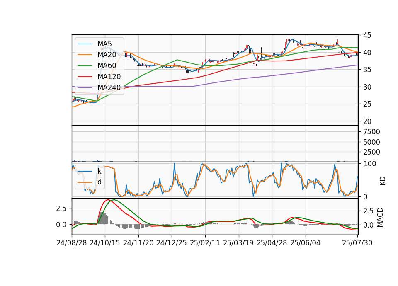Viewport: 398px width, 286px height.
Task: Click the MACD axis title
Action: [380, 217]
